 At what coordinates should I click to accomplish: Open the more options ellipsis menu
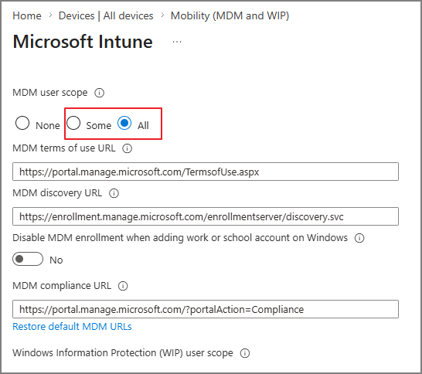pyautogui.click(x=177, y=42)
